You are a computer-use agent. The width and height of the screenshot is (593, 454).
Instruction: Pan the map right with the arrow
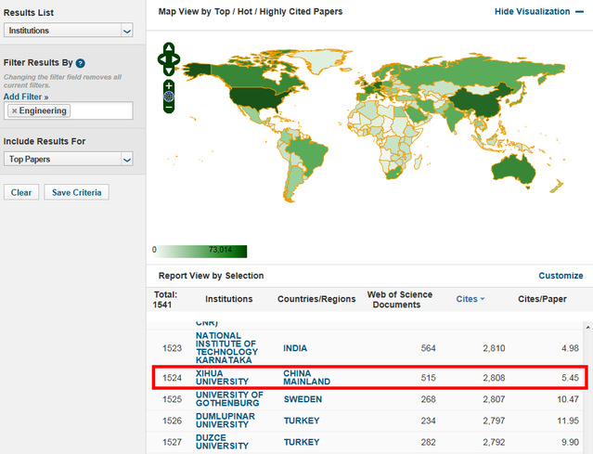(x=175, y=59)
